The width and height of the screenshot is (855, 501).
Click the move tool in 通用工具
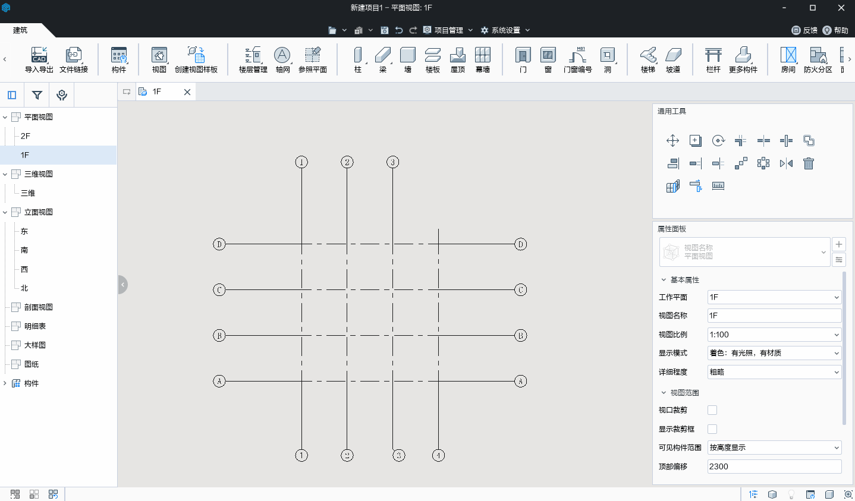click(x=672, y=141)
